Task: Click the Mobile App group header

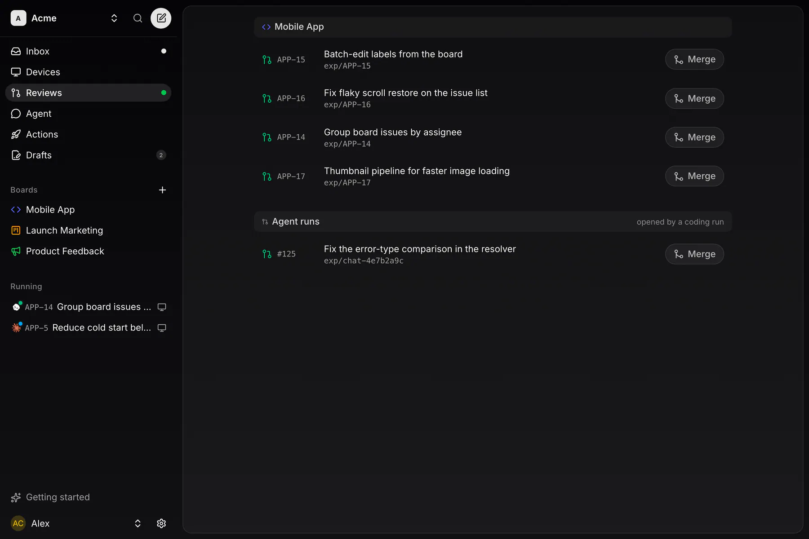Action: (493, 27)
